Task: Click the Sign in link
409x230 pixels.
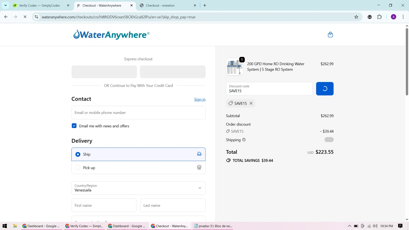Action: [200, 99]
